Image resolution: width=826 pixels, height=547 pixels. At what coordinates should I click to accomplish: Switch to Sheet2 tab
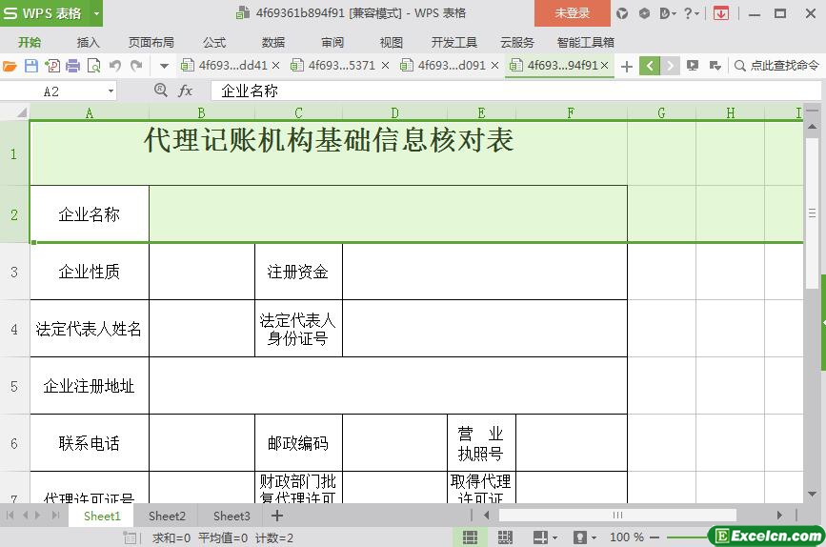[167, 516]
